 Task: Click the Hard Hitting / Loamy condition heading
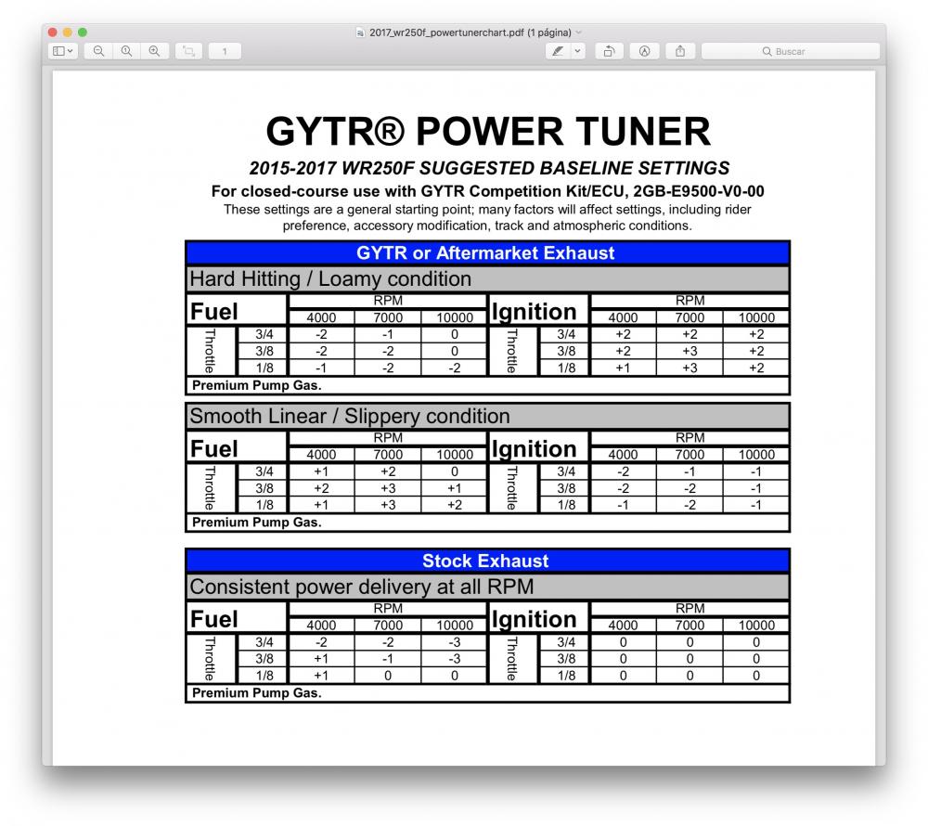point(330,278)
